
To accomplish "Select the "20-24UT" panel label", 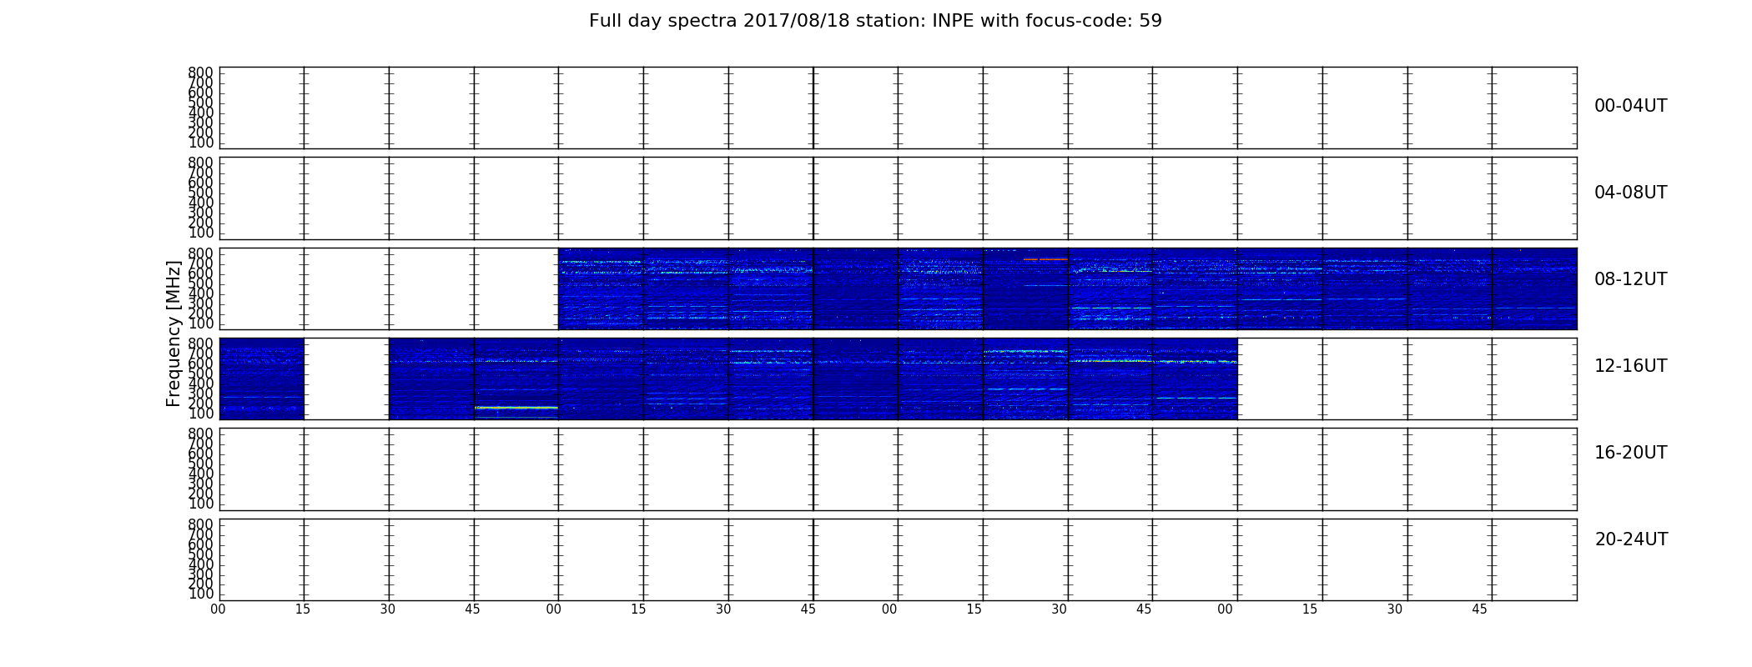I will point(1631,539).
